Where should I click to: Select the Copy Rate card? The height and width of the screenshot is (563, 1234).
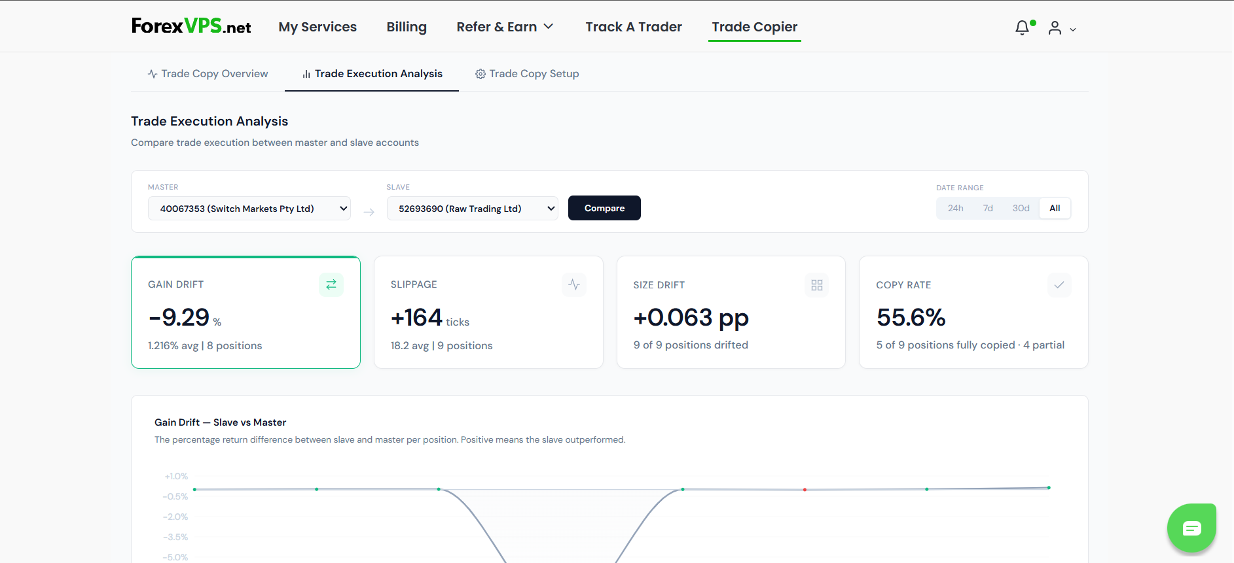tap(973, 312)
